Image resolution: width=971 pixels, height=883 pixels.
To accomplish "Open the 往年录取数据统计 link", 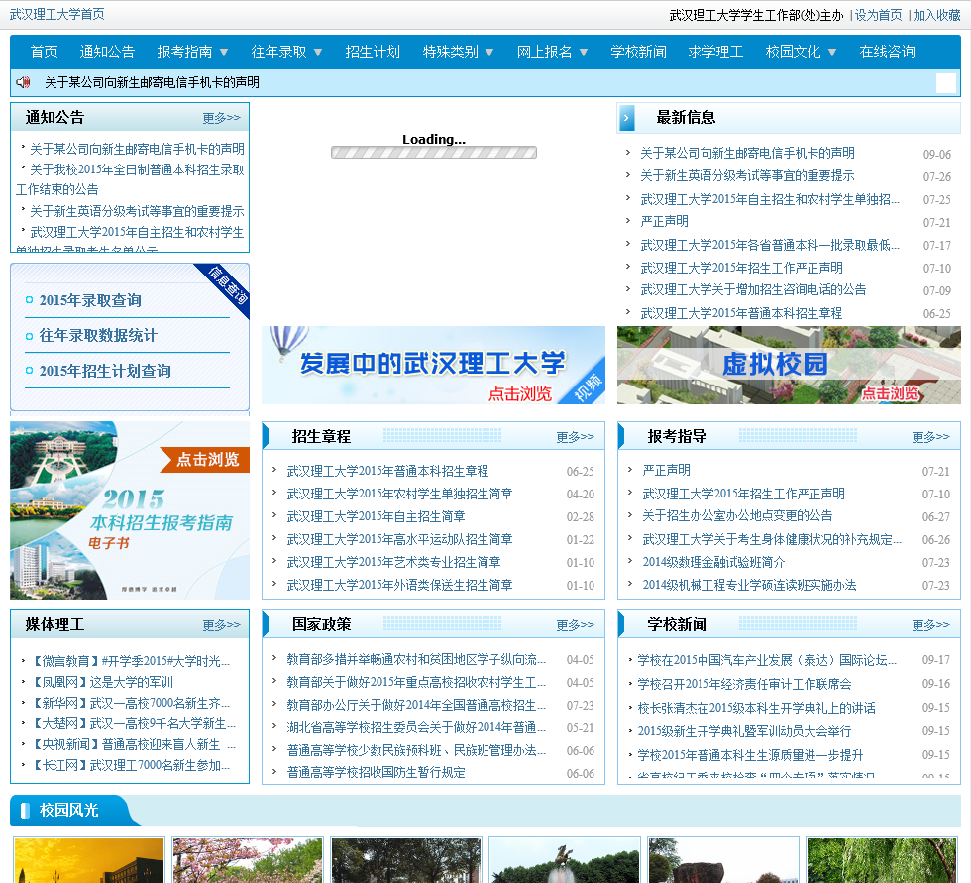I will pyautogui.click(x=98, y=336).
